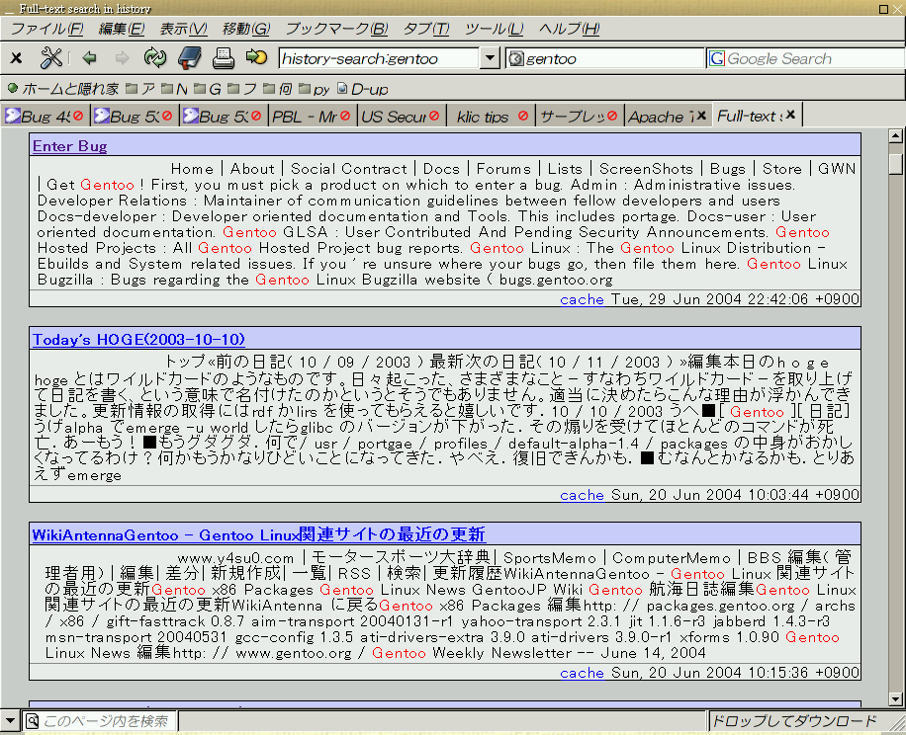This screenshot has width=906, height=735.
Task: Open cache link dated 20 Jun 10:15:36
Action: coord(582,673)
